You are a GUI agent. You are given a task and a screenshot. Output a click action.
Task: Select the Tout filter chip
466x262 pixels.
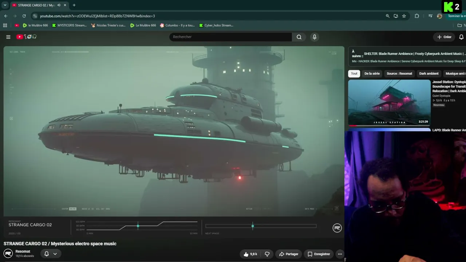click(x=354, y=74)
